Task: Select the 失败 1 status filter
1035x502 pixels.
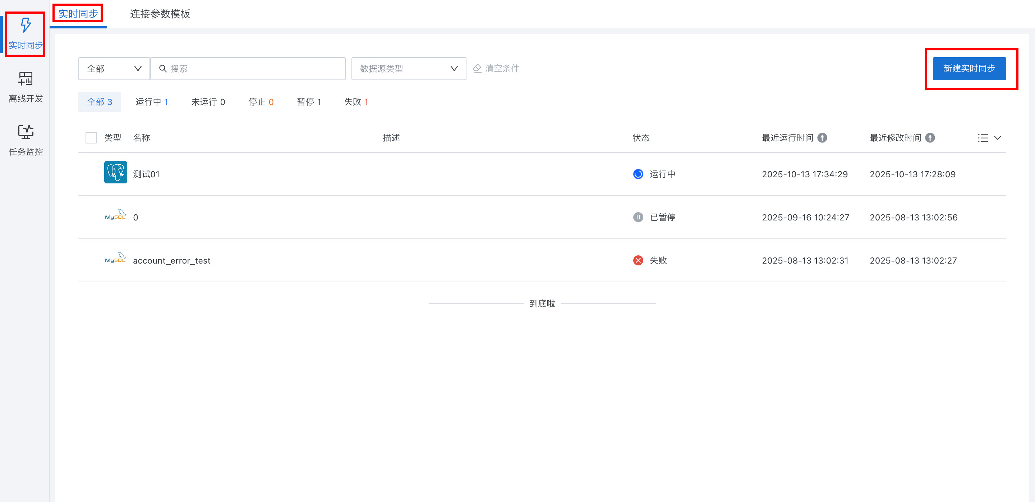Action: coord(356,102)
